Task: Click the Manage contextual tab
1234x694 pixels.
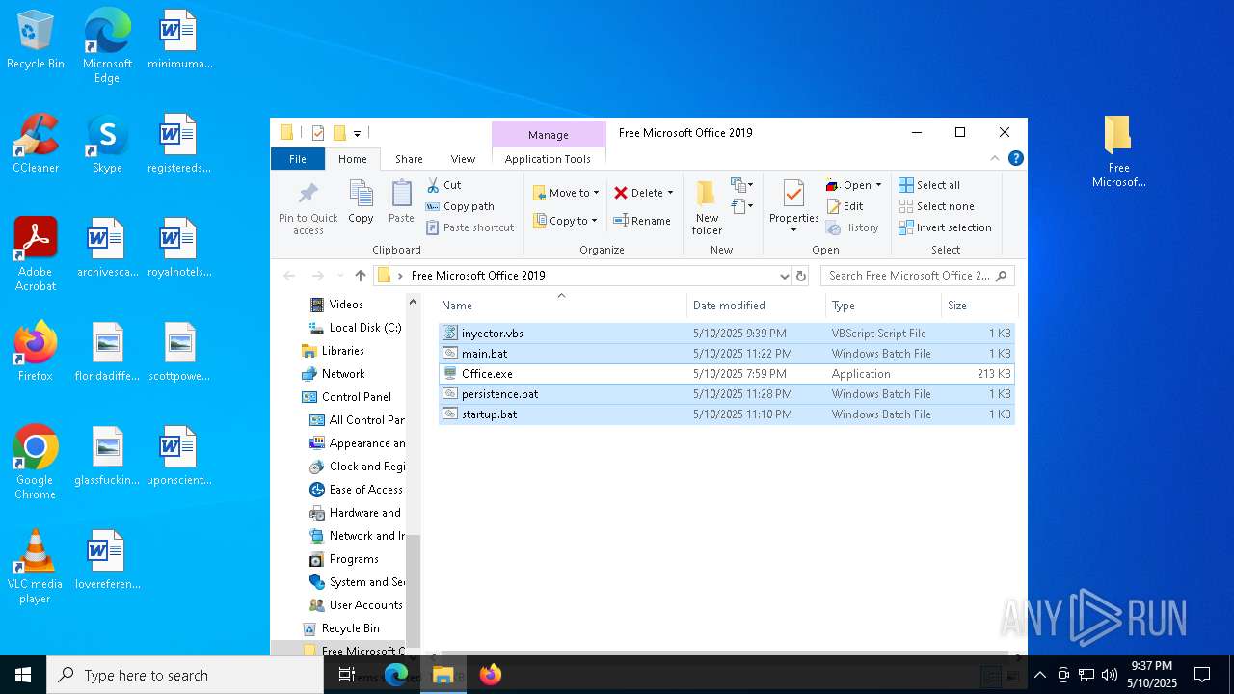Action: 549,134
